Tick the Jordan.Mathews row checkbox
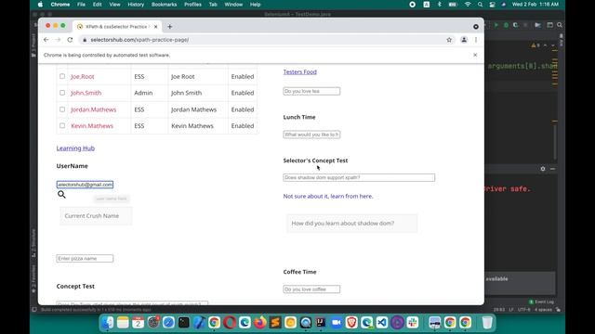This screenshot has height=334, width=595. point(62,109)
